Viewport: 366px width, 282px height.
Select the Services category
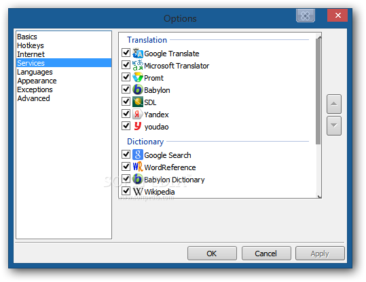point(64,63)
